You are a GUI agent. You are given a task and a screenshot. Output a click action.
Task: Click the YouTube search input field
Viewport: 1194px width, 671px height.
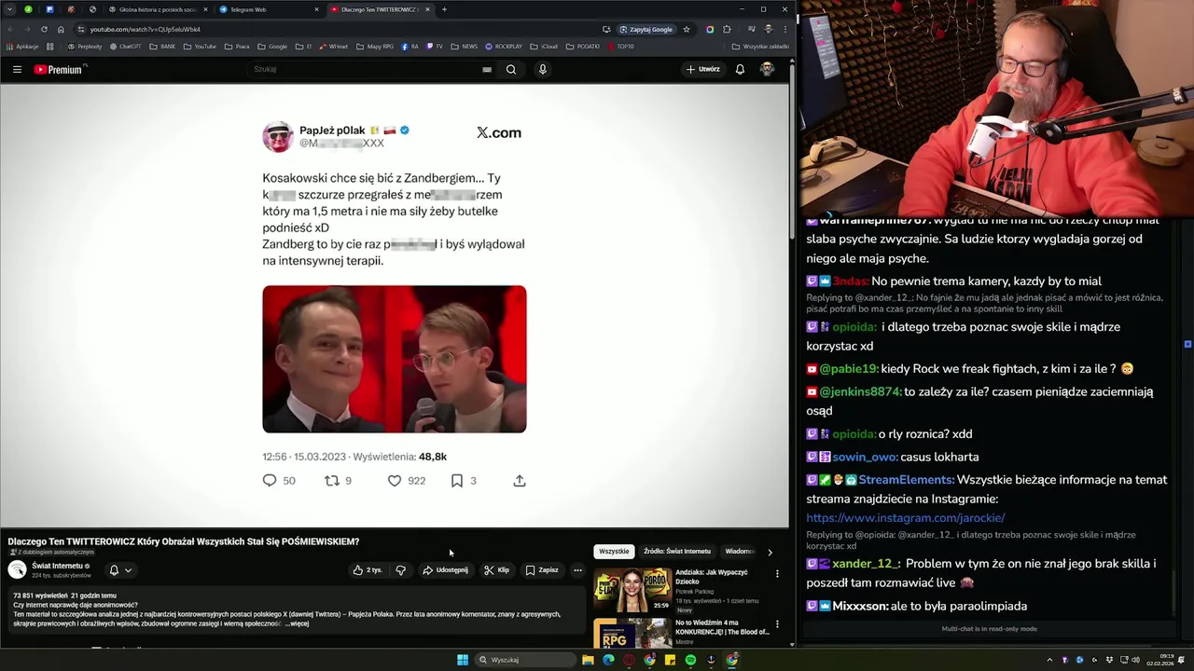364,69
